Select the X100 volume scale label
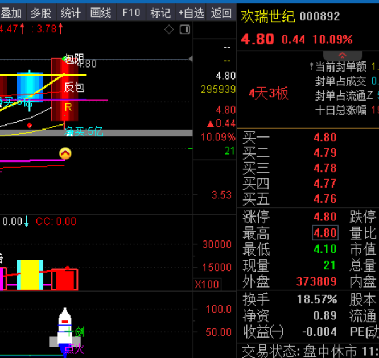The image size is (379, 358). 207,284
